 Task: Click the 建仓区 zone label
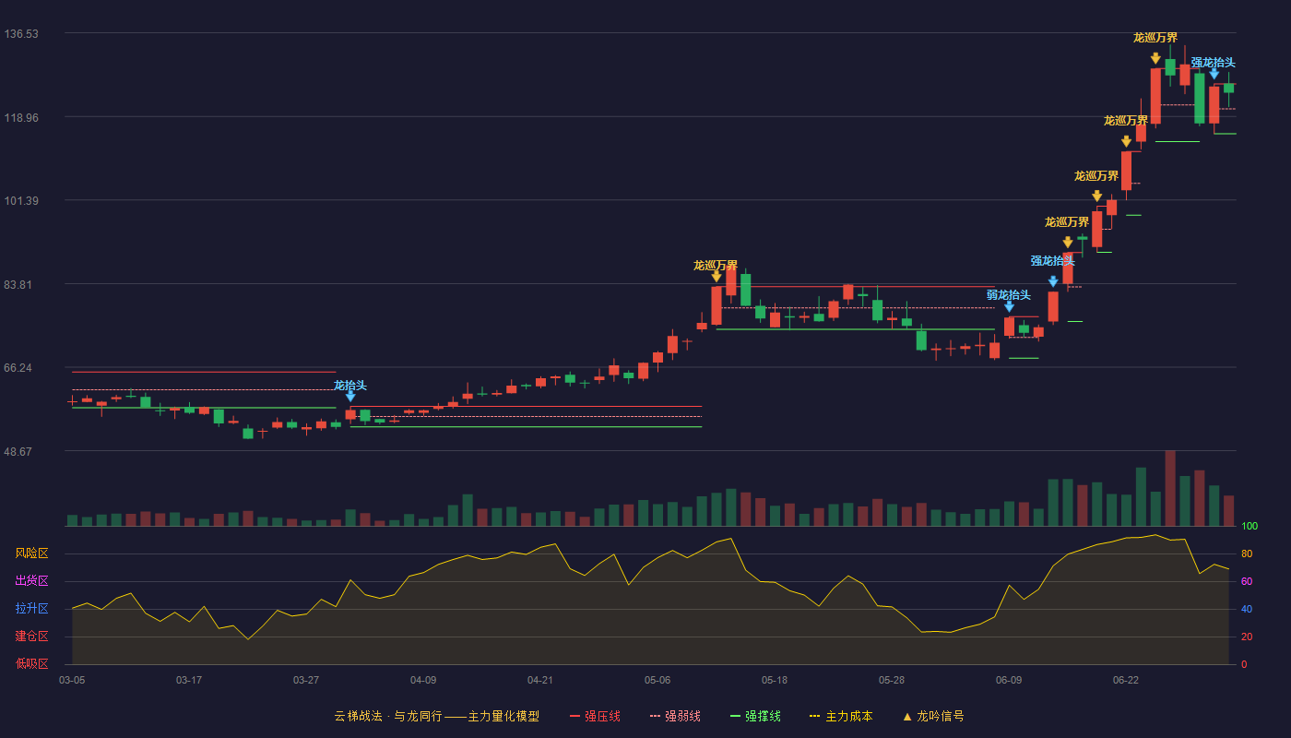[32, 637]
